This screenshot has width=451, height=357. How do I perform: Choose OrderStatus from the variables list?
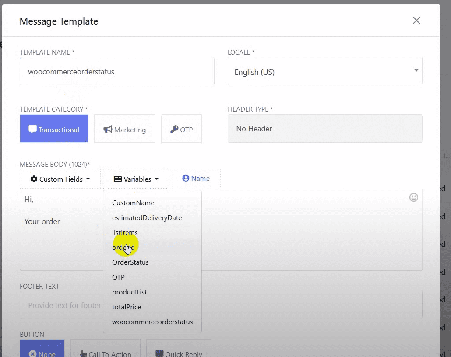[130, 262]
